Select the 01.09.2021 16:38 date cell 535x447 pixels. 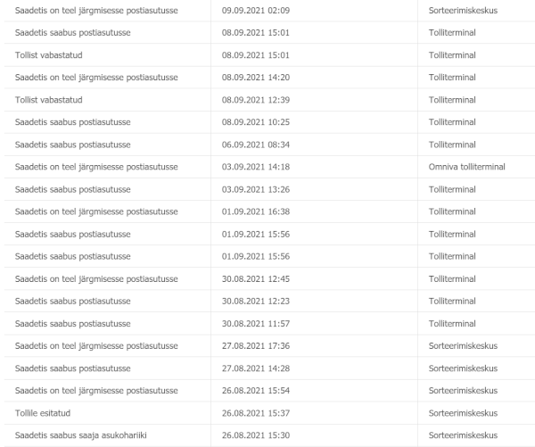(256, 211)
